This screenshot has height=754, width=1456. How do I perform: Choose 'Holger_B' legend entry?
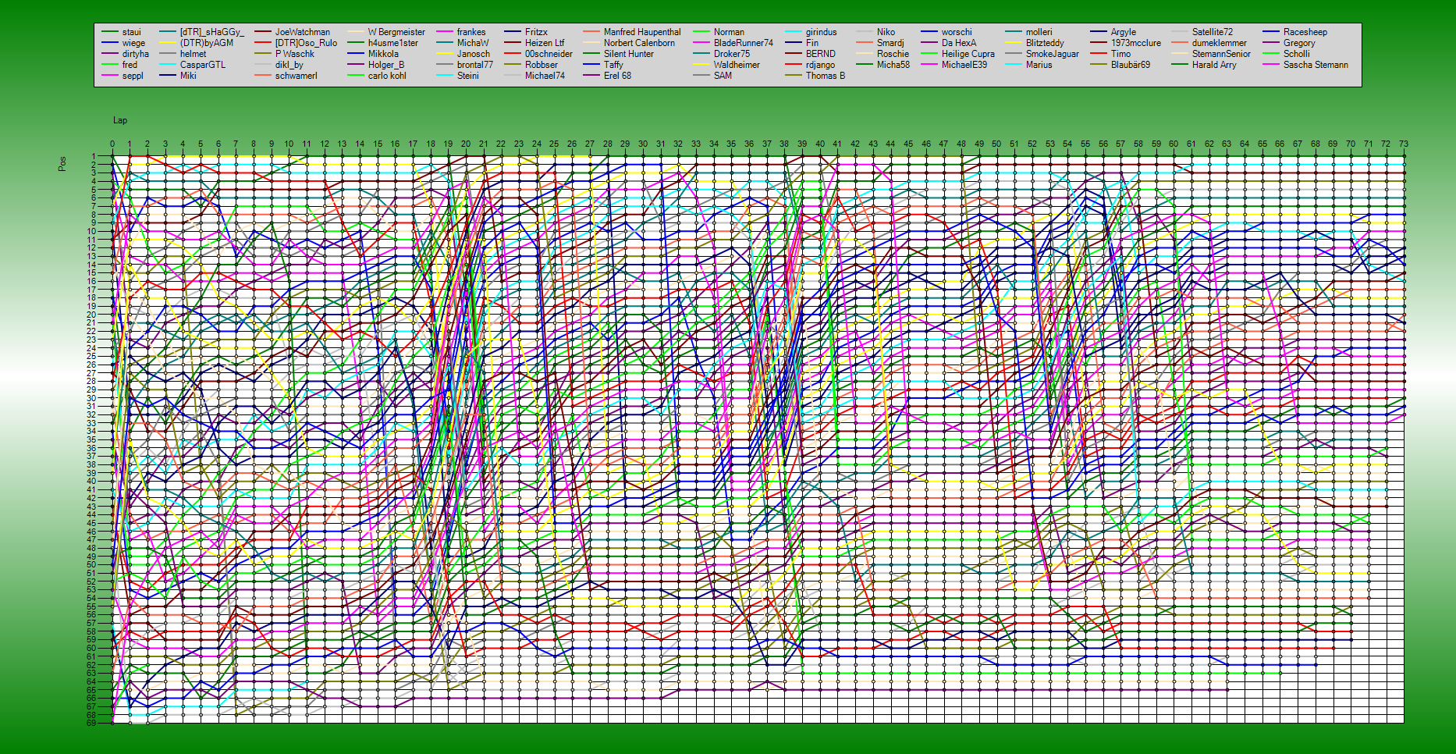point(386,65)
